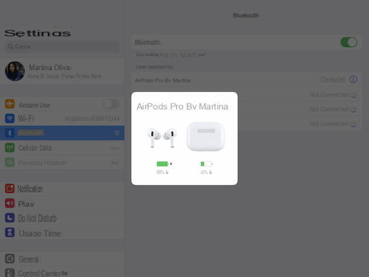Open Personal Hotspot settings

coord(62,162)
